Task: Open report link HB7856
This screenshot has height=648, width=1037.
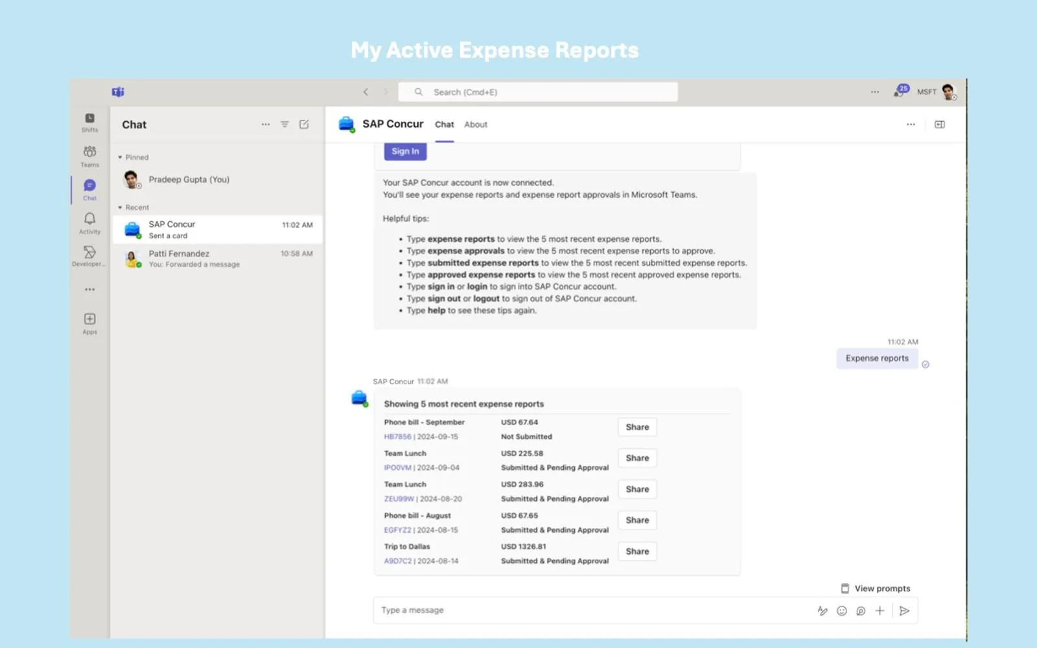Action: [397, 437]
